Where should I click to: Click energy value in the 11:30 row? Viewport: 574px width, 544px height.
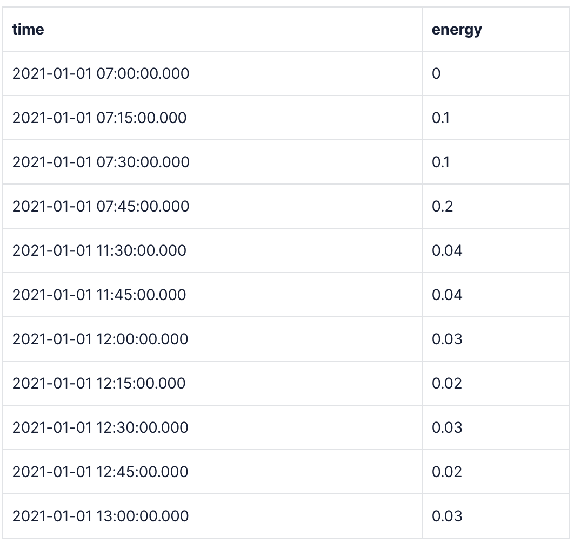447,251
